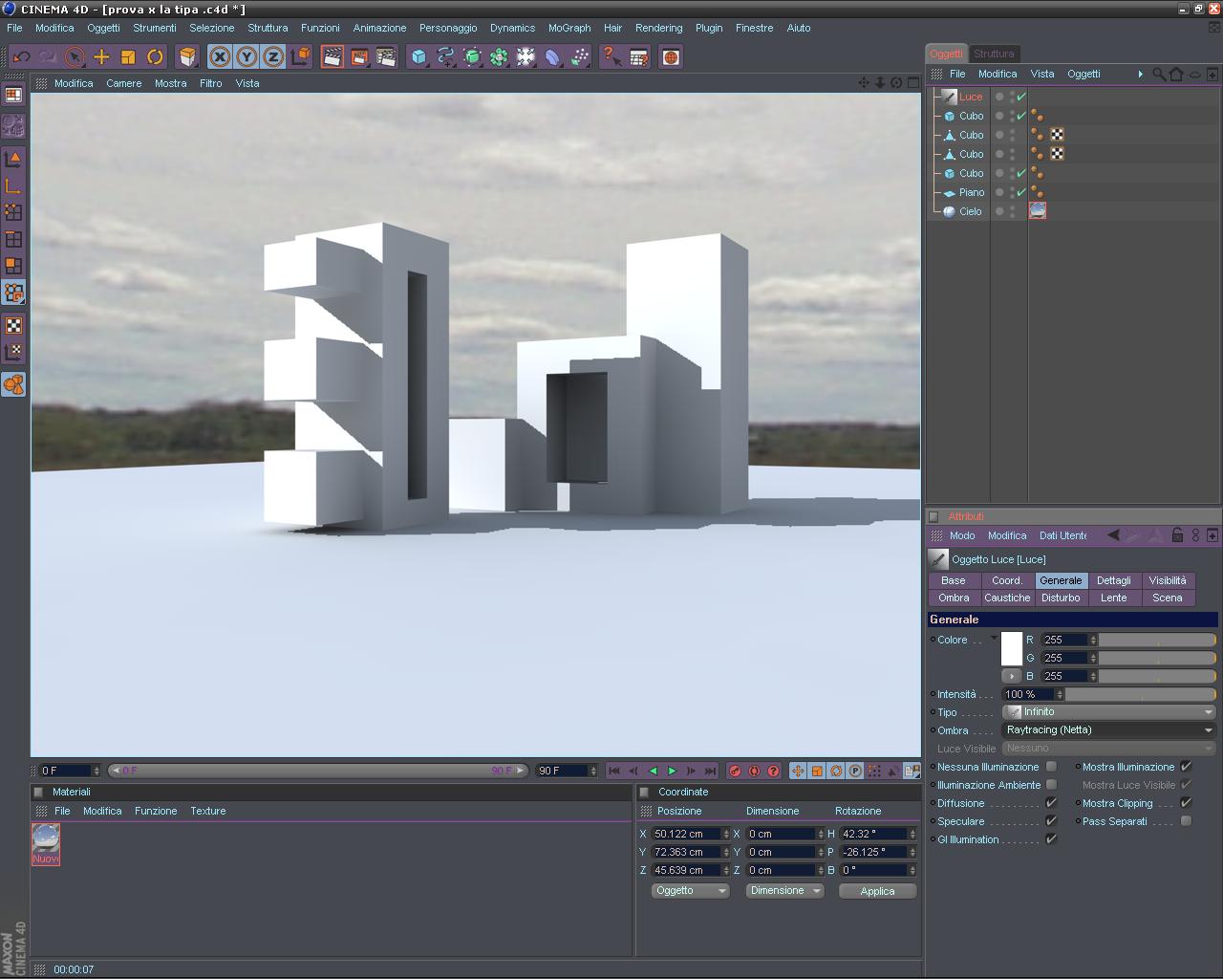
Task: Select the Cielo object in the tree
Action: point(970,211)
